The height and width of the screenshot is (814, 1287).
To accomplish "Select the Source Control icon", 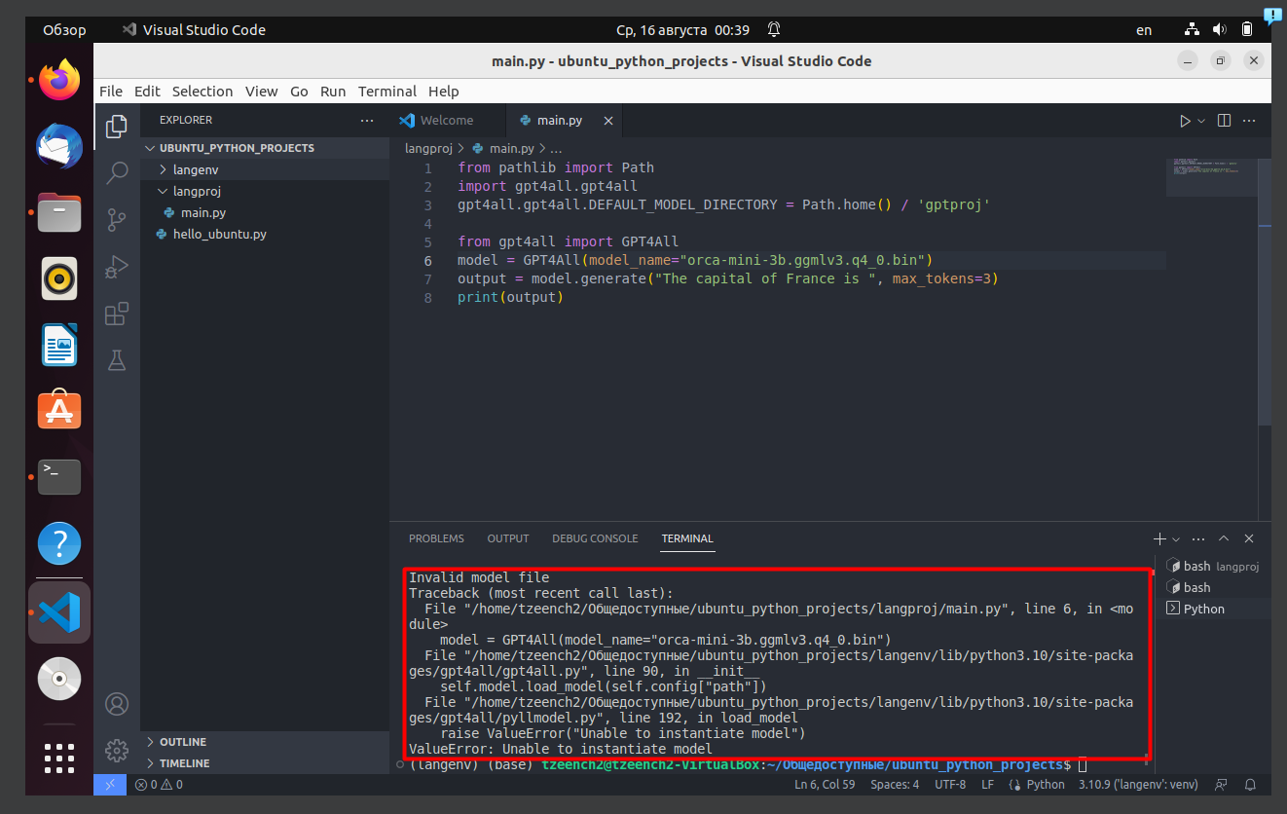I will tap(116, 219).
